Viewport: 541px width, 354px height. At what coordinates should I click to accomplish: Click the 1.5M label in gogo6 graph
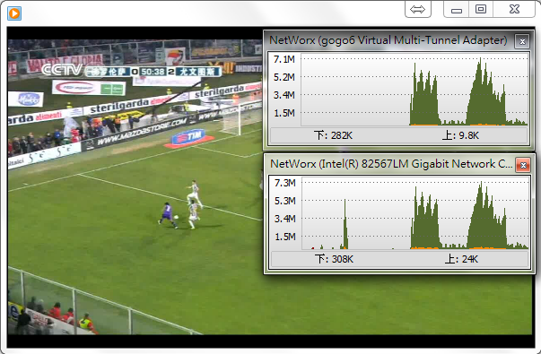click(284, 113)
